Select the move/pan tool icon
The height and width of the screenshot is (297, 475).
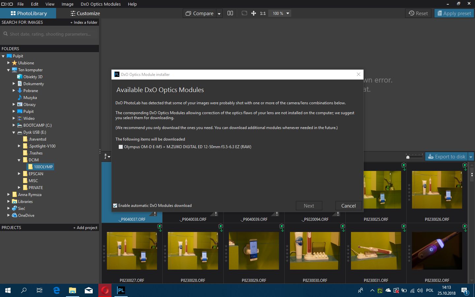pos(254,13)
